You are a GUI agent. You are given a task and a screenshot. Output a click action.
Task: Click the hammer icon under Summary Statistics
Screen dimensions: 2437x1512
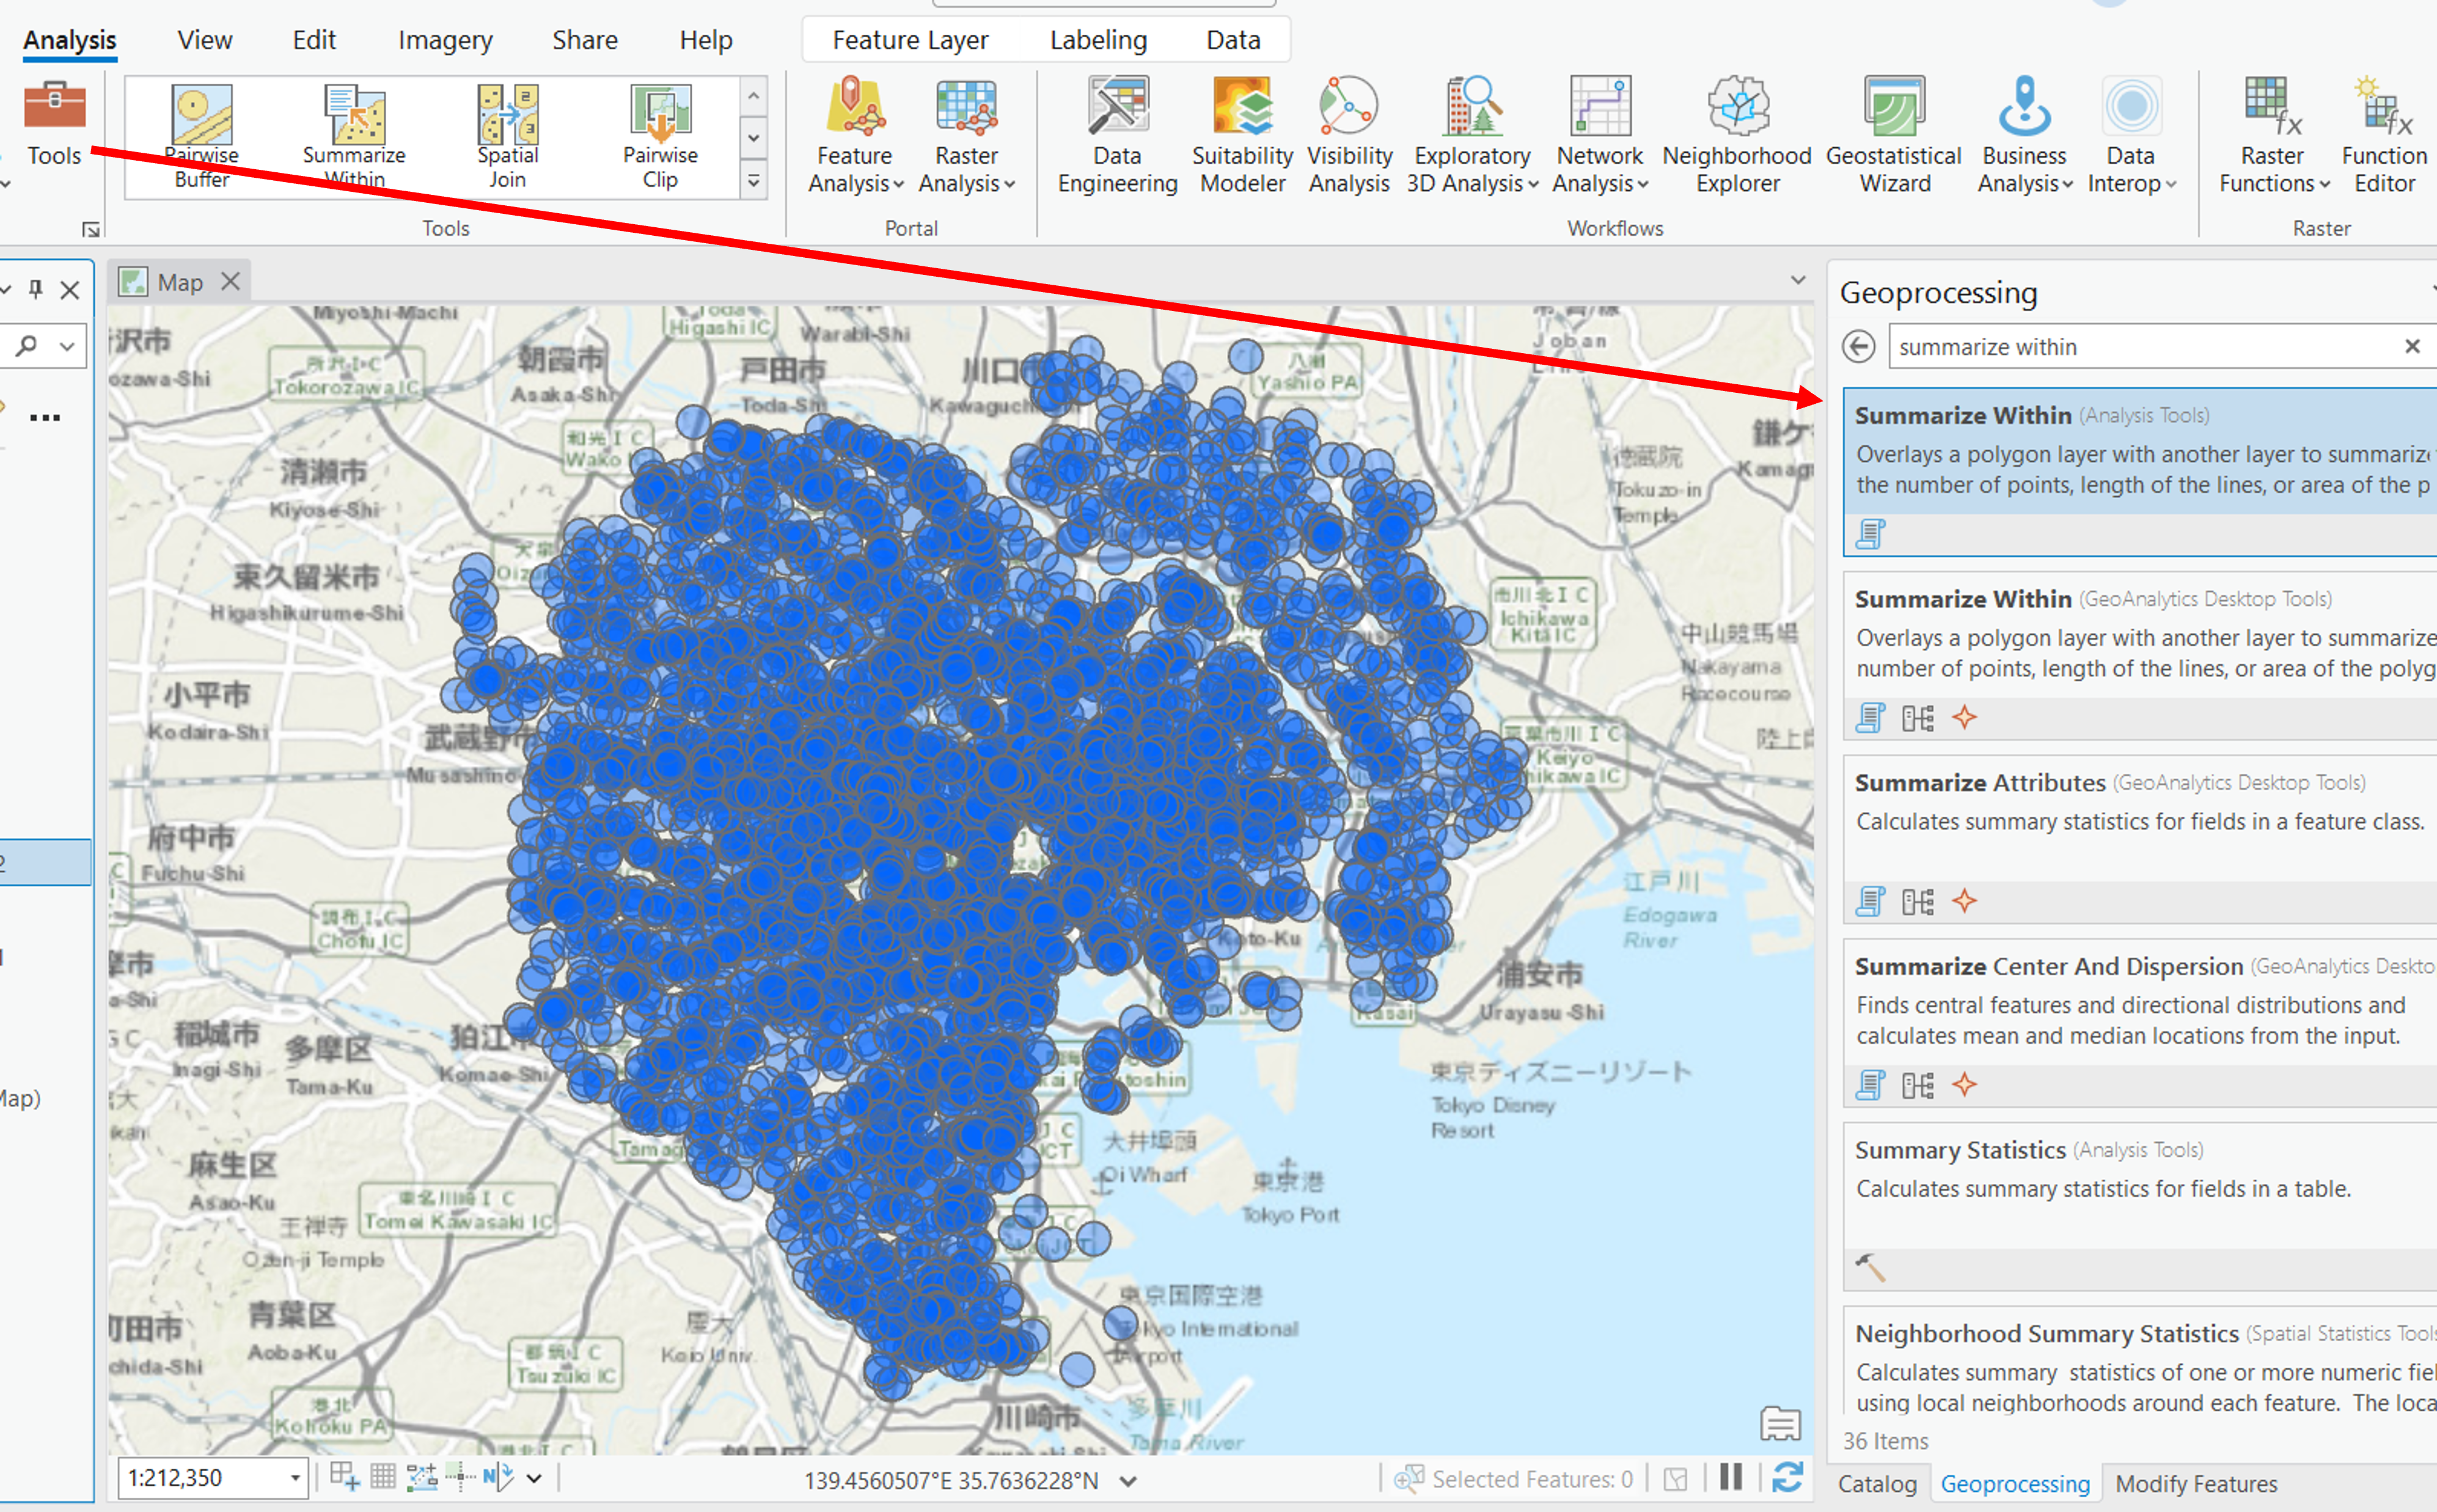coord(1870,1268)
